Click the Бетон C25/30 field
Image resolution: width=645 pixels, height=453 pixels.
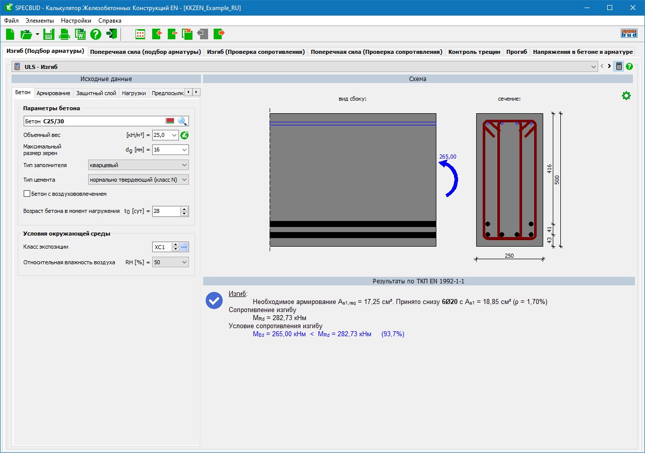click(x=94, y=121)
